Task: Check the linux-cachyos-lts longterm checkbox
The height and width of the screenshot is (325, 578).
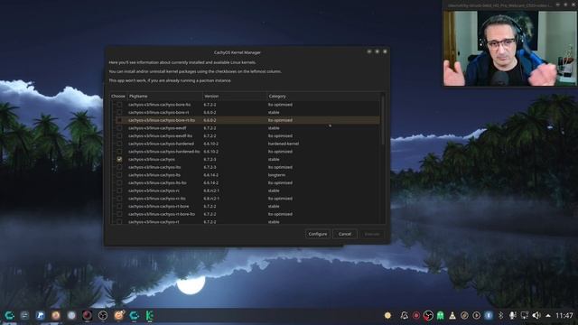Action: pos(119,175)
